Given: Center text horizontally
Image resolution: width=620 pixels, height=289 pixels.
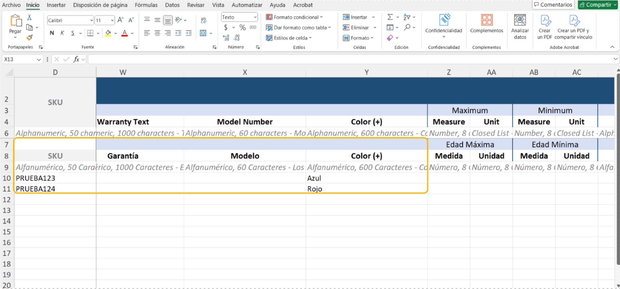Looking at the screenshot, I should pyautogui.click(x=157, y=33).
